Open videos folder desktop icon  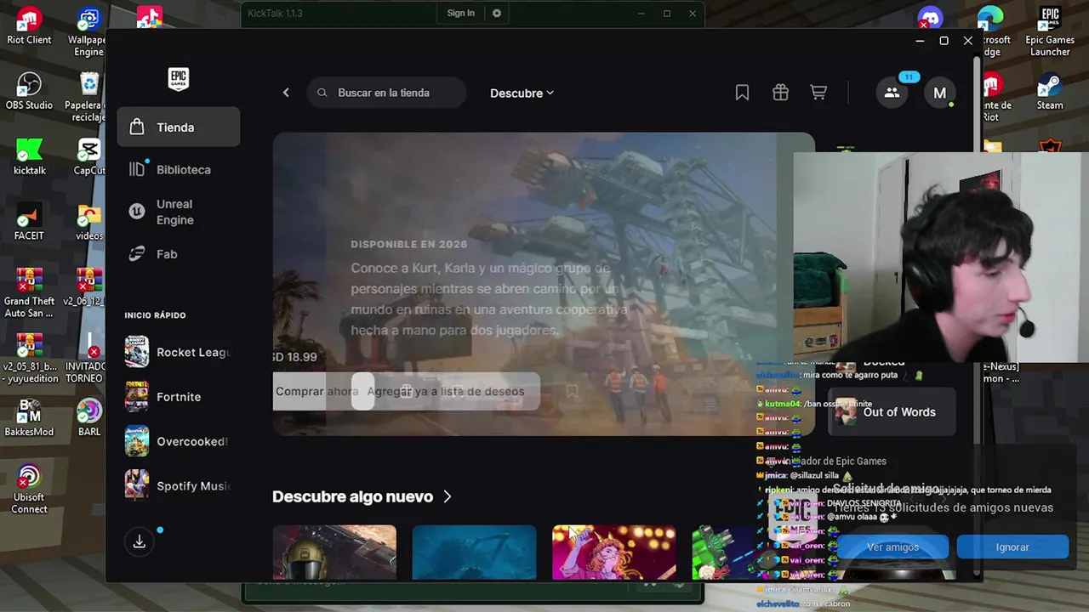[88, 222]
